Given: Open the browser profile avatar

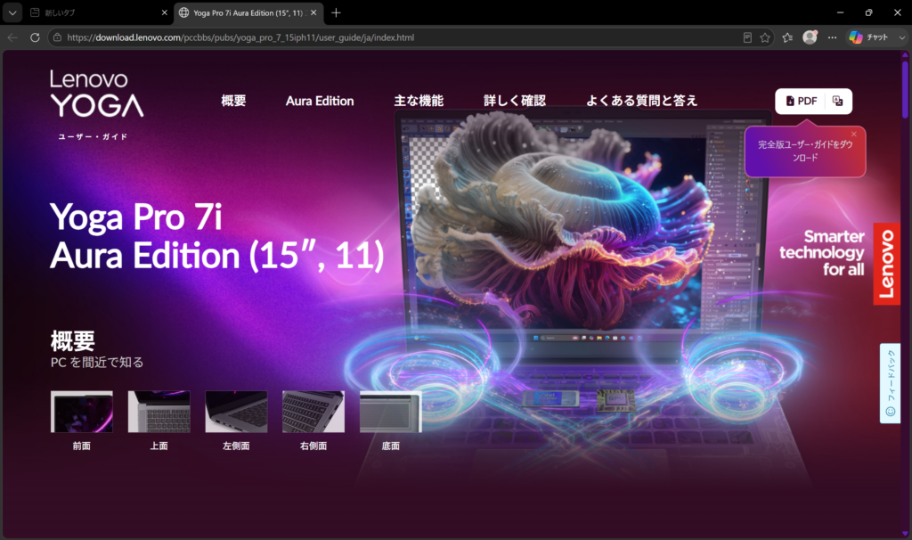Looking at the screenshot, I should tap(810, 37).
